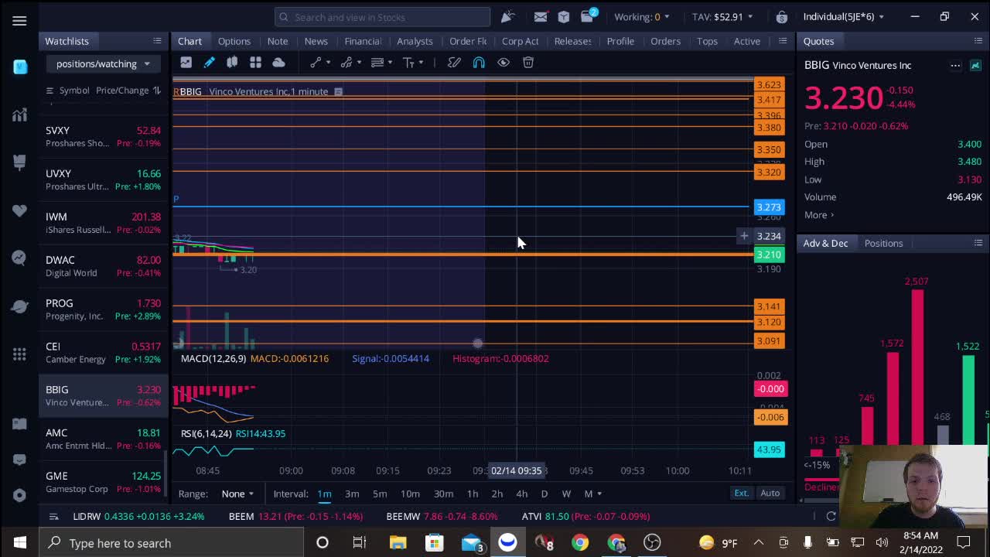Select the 5m interval
Viewport: 990px width, 557px height.
[x=380, y=494]
